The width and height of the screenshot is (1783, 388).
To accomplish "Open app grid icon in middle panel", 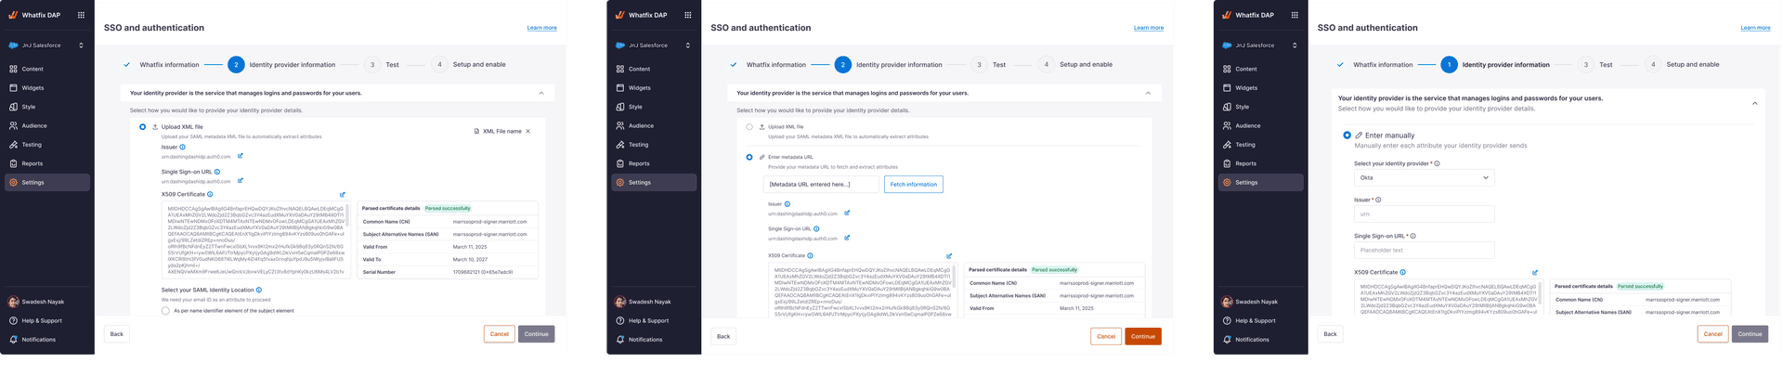I will 687,15.
